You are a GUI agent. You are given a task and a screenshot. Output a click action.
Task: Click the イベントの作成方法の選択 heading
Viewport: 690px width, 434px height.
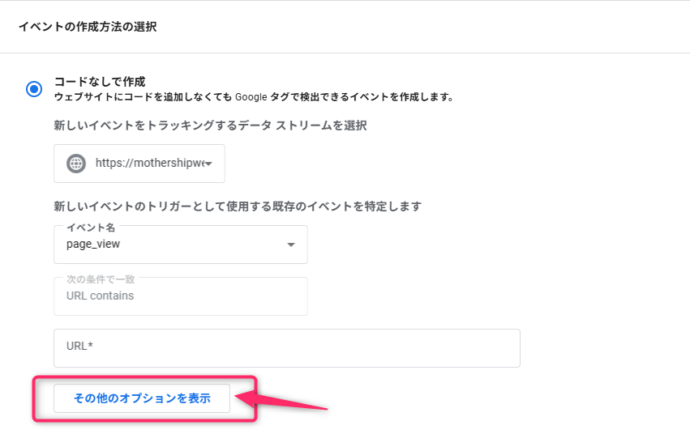click(x=88, y=27)
